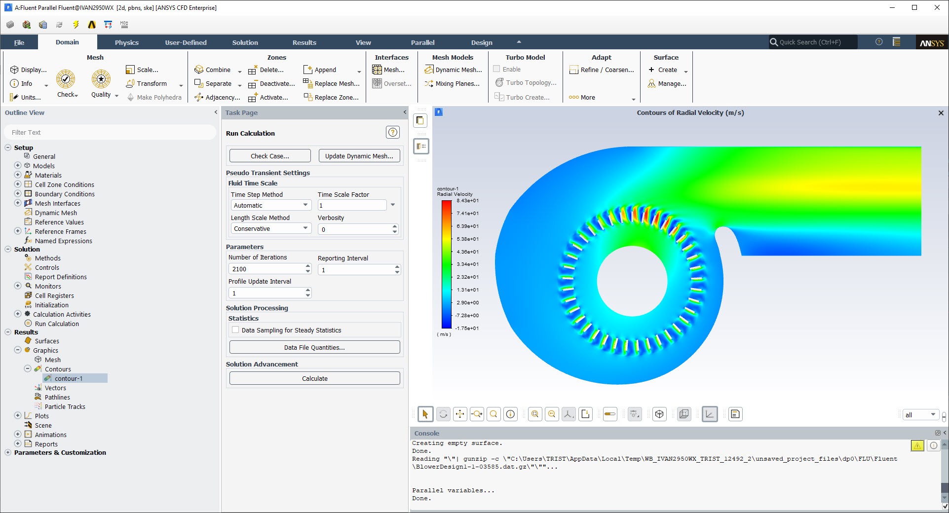Open the File menu

coord(19,42)
